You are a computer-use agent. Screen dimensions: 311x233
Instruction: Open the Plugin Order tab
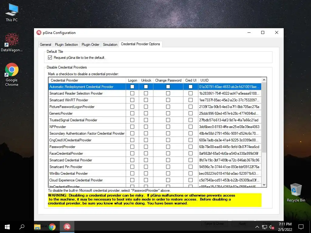(91, 45)
